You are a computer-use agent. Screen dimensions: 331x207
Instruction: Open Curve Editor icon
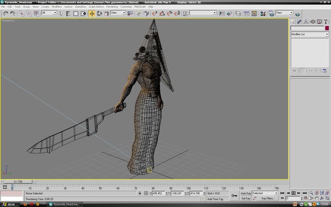pos(247,13)
